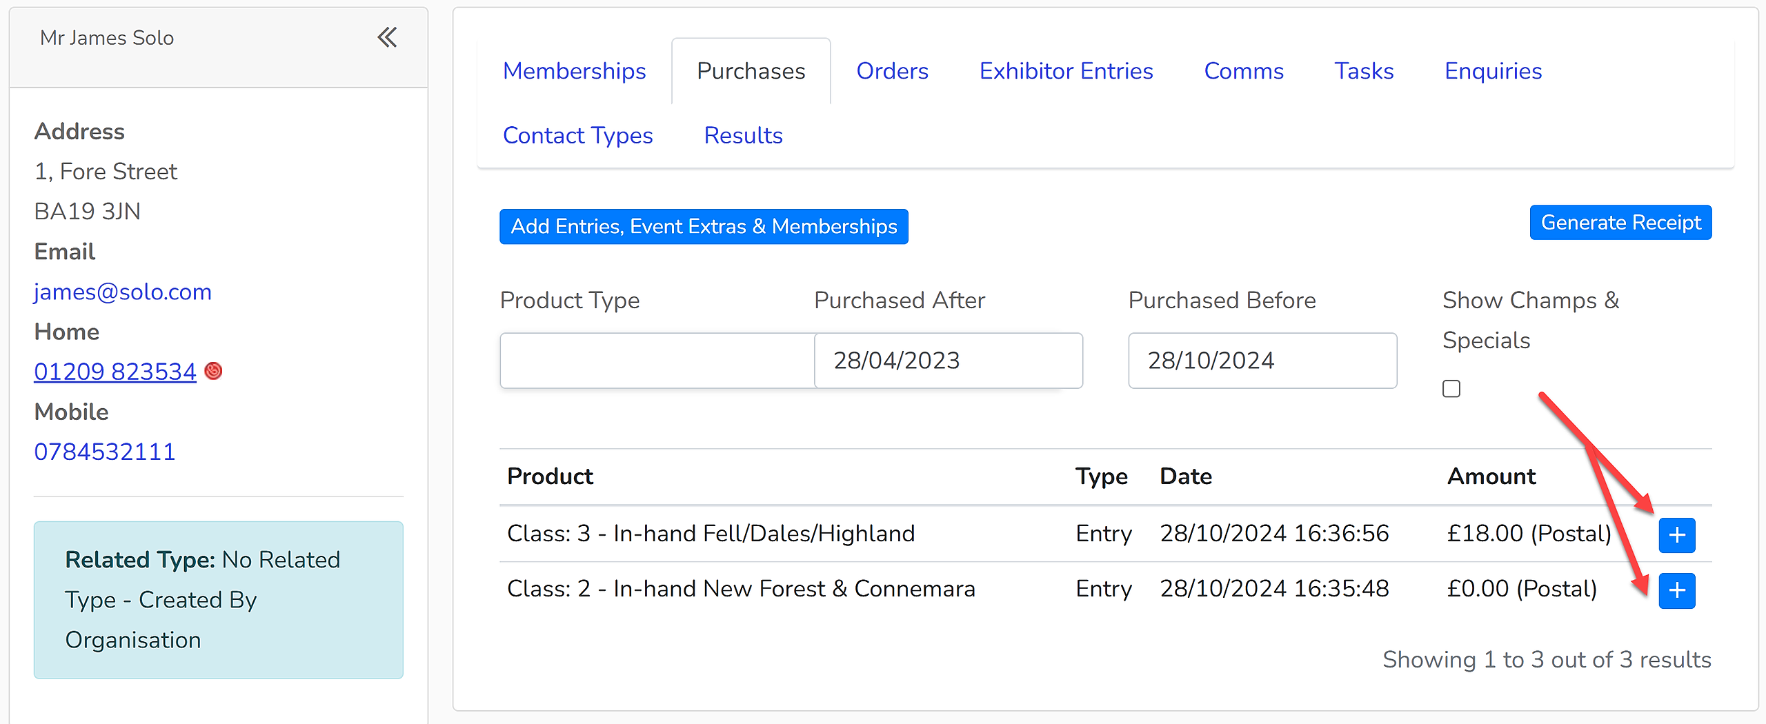Click the £18.00 (Postal) amount
Screen dimensions: 1766x724
click(x=1529, y=534)
